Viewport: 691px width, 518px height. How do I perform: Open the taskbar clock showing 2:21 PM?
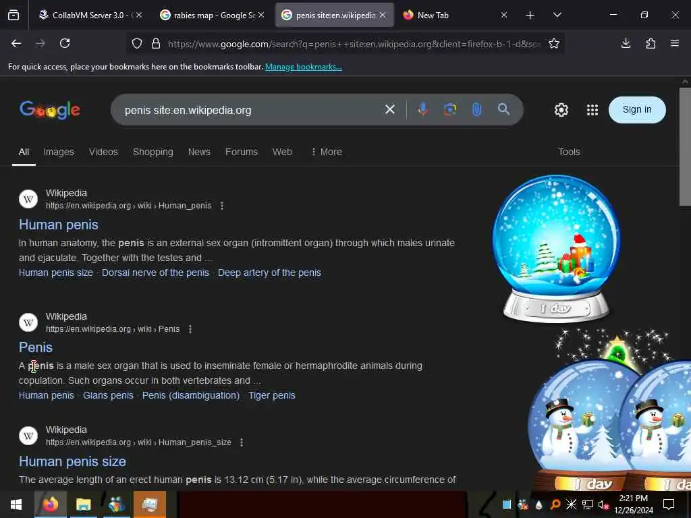[633, 505]
